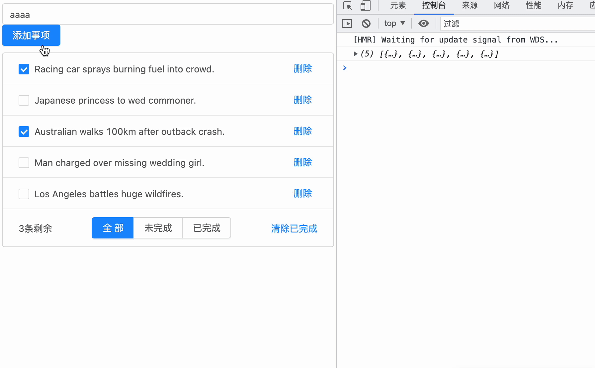The height and width of the screenshot is (368, 595).
Task: Focus the todo text input containing aaaa
Action: point(168,14)
